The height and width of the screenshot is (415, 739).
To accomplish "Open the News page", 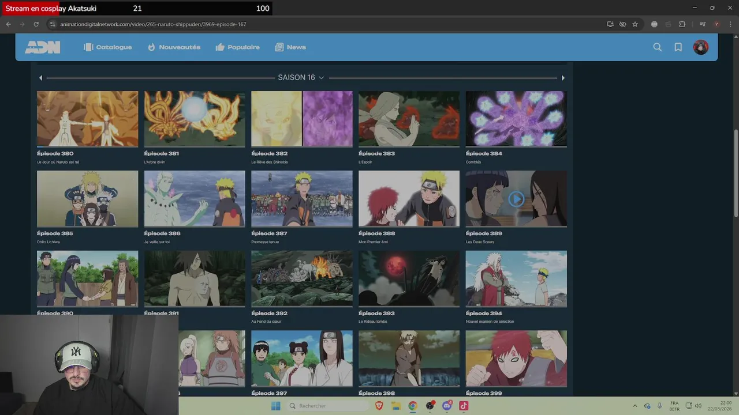I will [x=290, y=47].
